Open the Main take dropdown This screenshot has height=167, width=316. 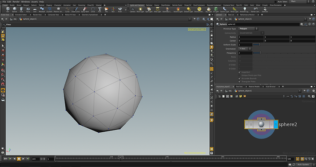coord(300,1)
